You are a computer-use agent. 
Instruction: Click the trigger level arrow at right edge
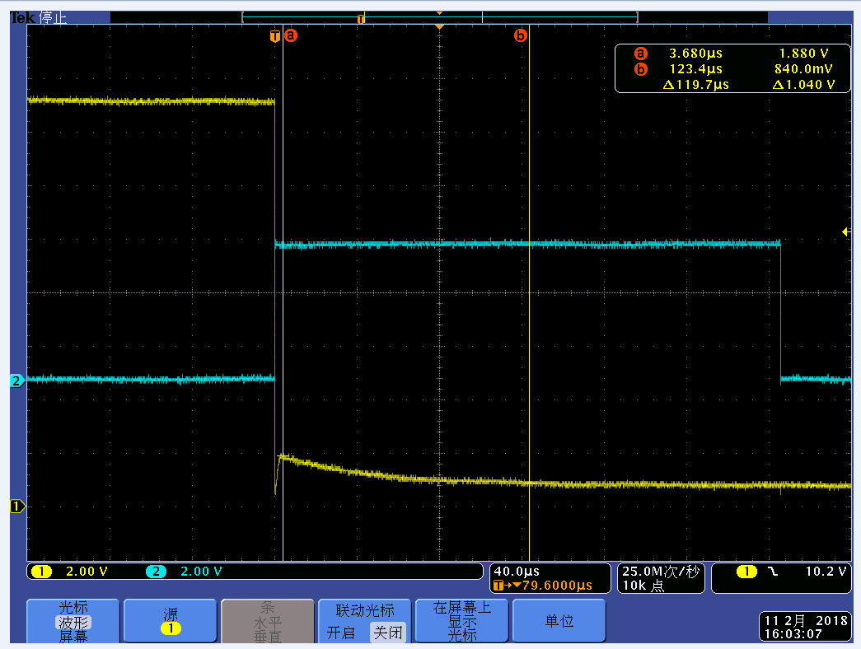coord(846,232)
